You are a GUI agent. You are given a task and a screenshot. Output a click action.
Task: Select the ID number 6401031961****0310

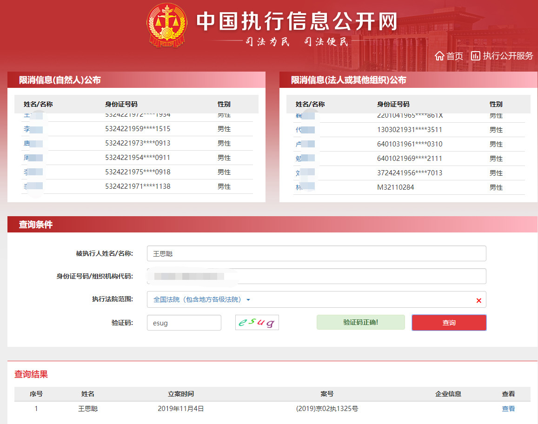click(x=410, y=145)
